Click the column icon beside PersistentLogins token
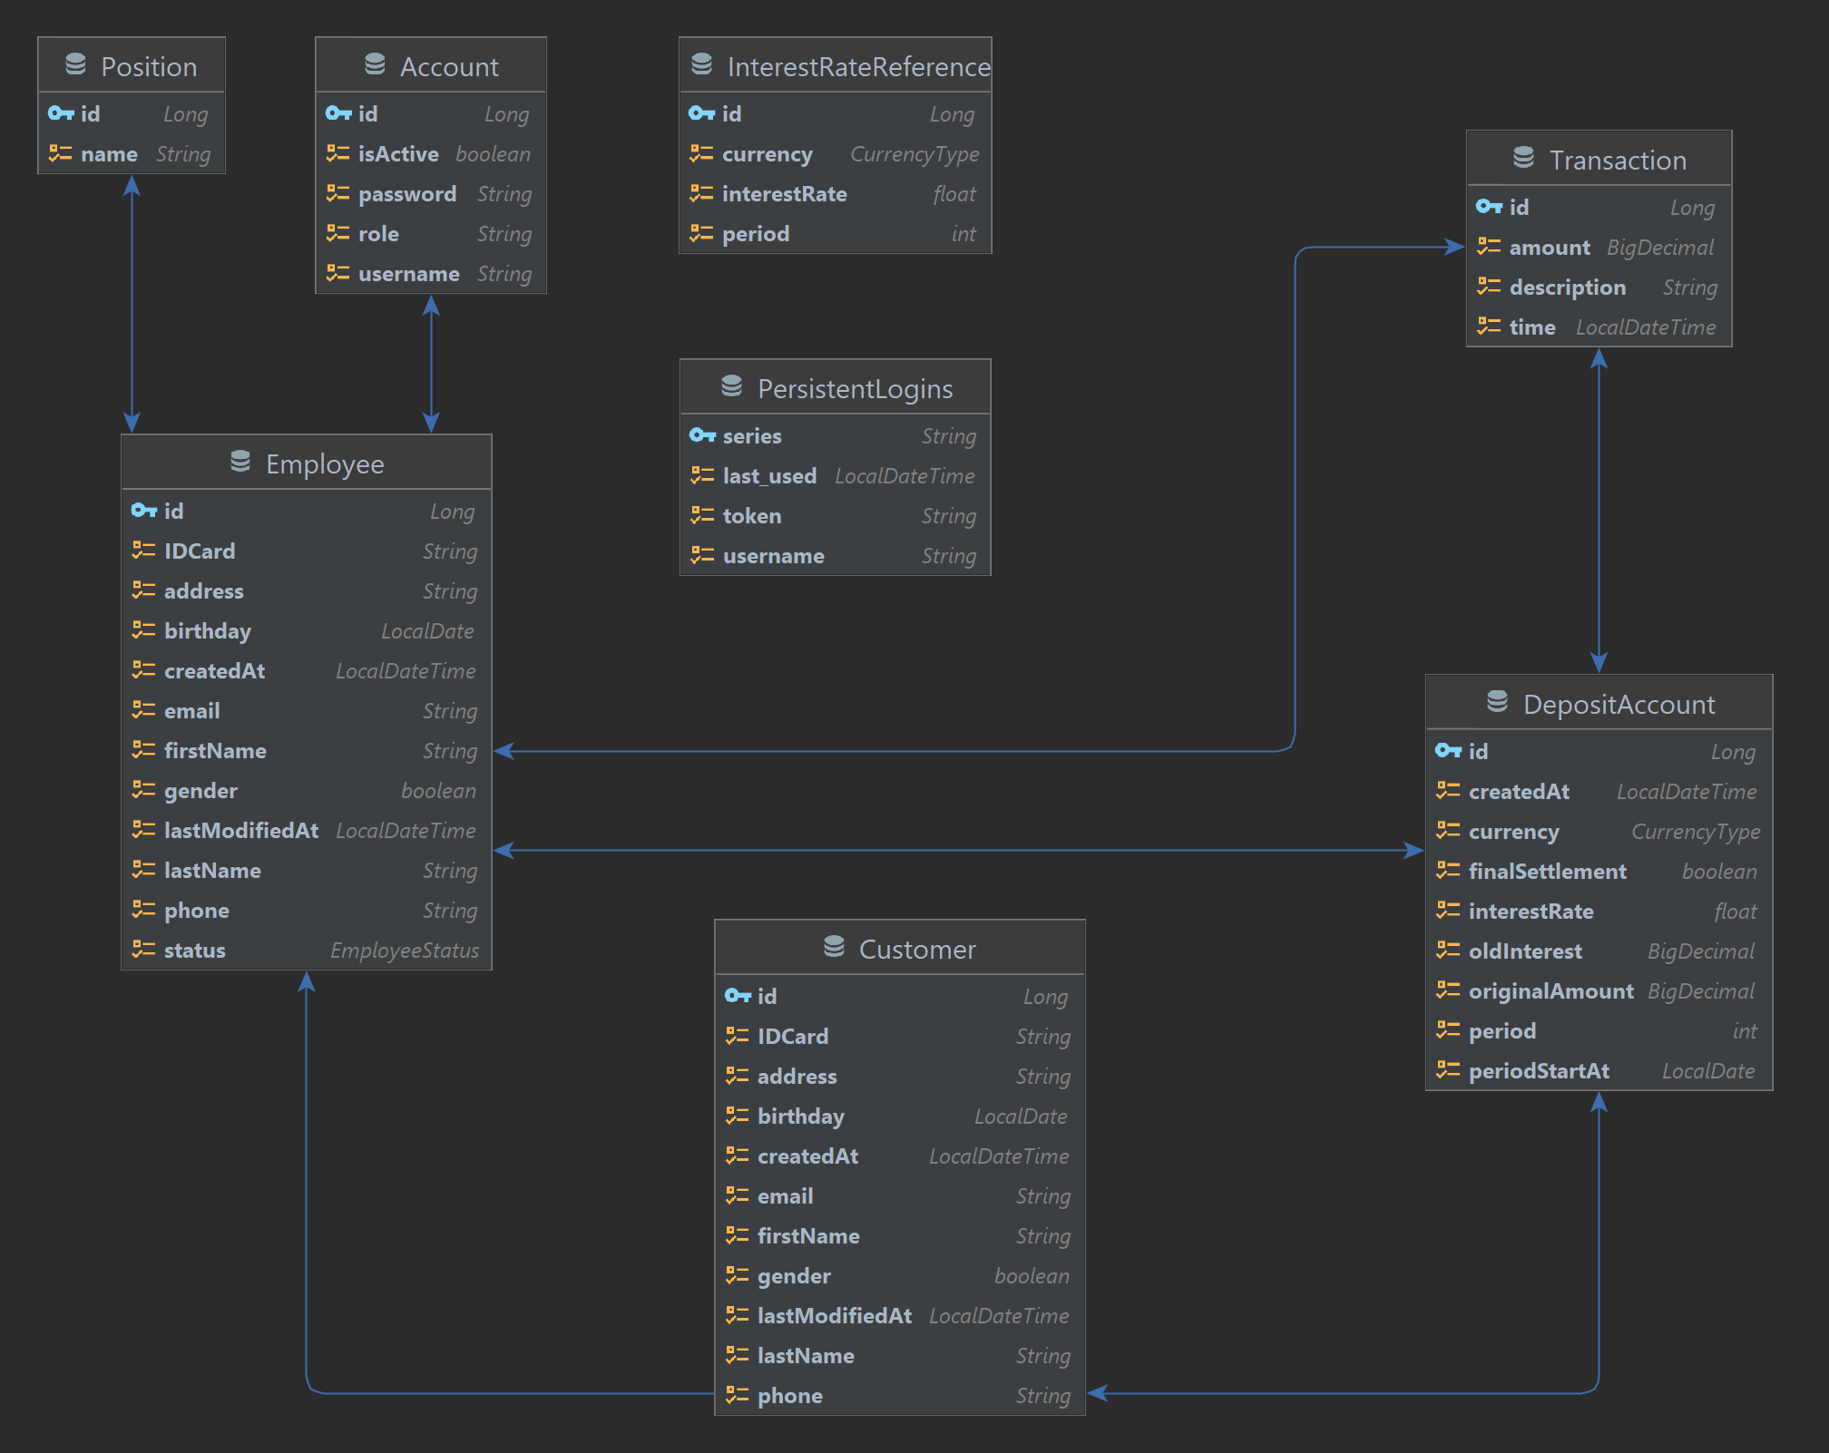Screen dimensions: 1829x1453 tap(702, 515)
